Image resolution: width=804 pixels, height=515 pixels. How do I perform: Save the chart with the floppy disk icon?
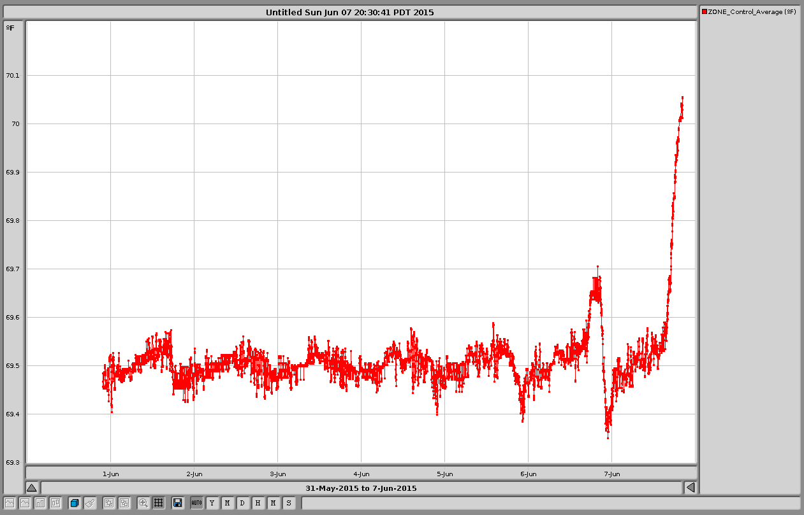[178, 503]
